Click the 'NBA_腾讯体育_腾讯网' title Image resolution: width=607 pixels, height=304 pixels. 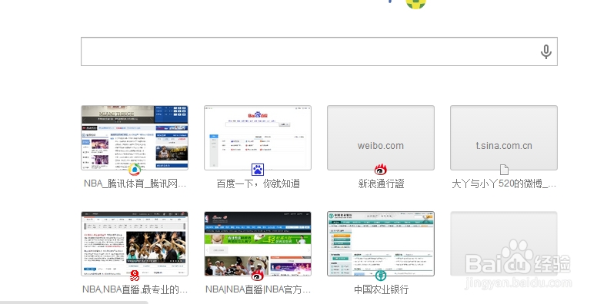coord(135,184)
